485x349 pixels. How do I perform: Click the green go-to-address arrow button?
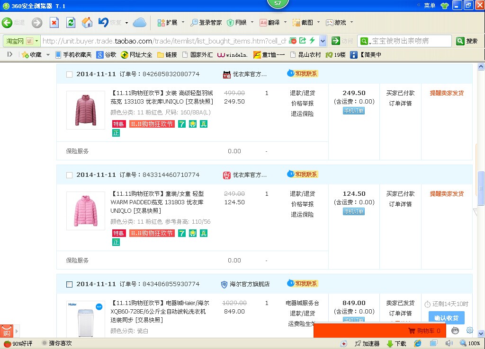[x=336, y=41]
